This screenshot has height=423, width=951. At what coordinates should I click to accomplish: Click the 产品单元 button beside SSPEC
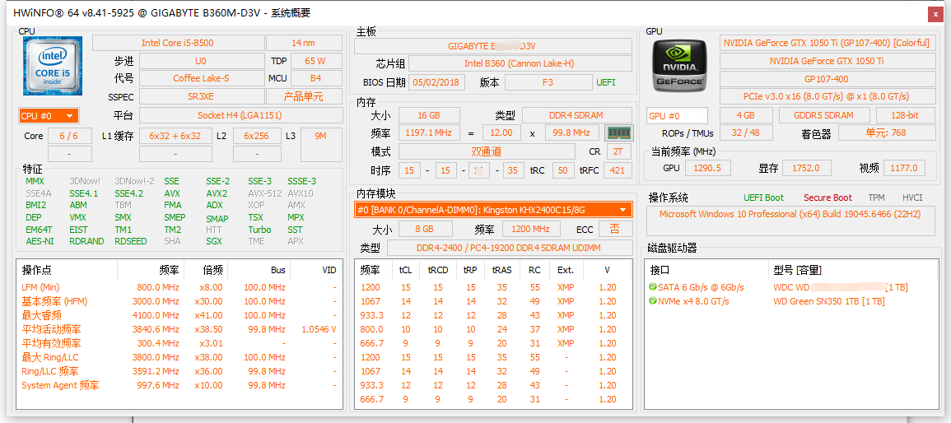pyautogui.click(x=303, y=97)
